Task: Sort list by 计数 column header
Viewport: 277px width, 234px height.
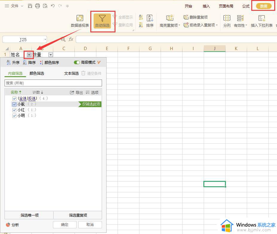Action: pyautogui.click(x=38, y=92)
